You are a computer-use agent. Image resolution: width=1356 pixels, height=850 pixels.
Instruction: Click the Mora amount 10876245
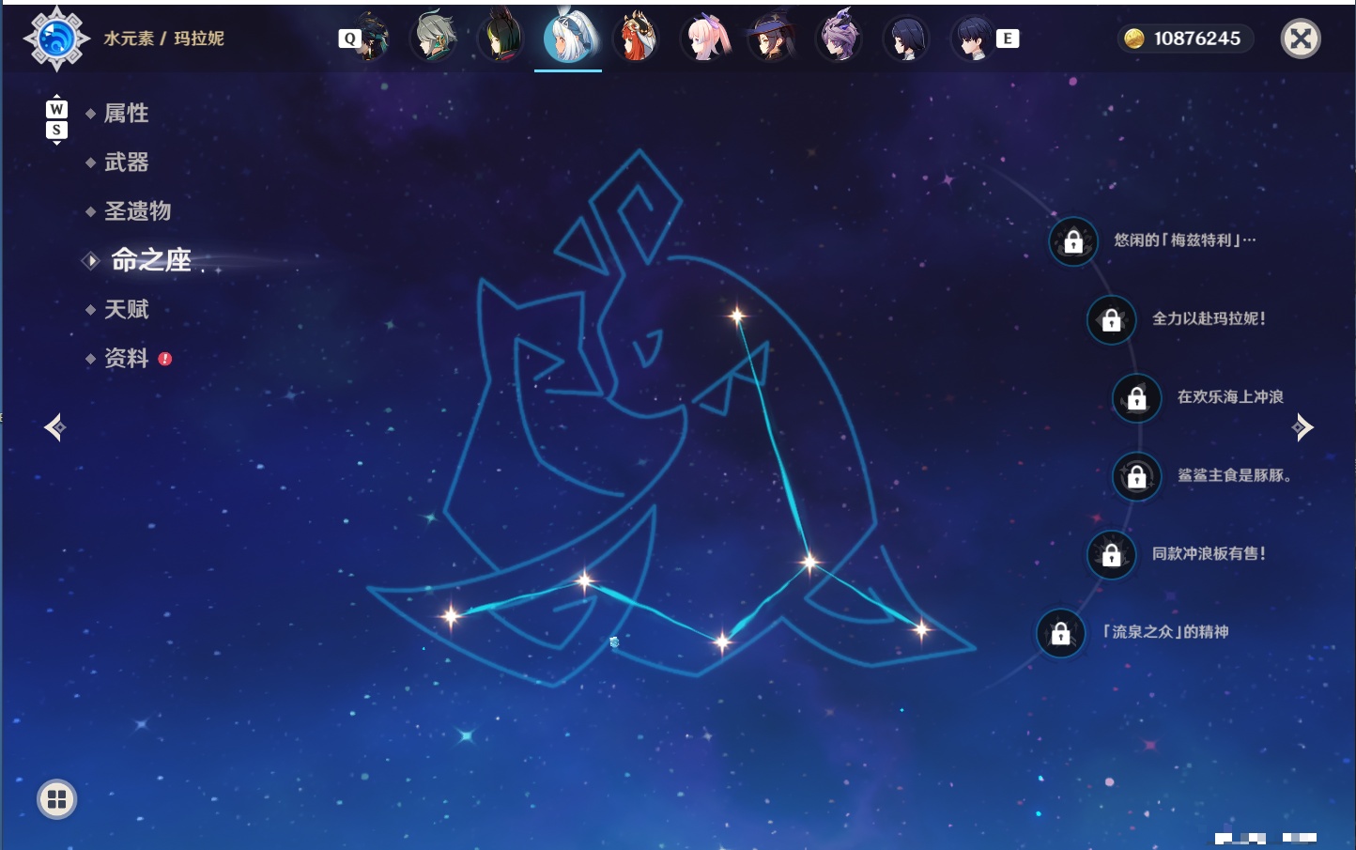pyautogui.click(x=1197, y=39)
